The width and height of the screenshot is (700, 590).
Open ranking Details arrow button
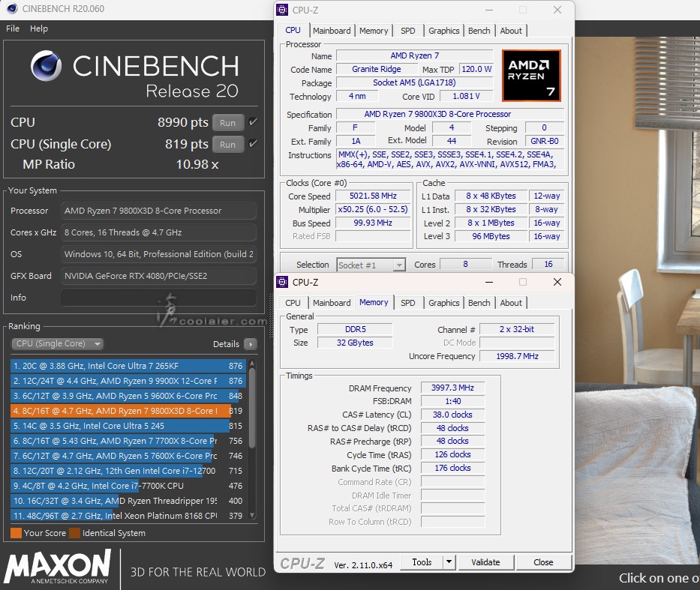point(251,344)
